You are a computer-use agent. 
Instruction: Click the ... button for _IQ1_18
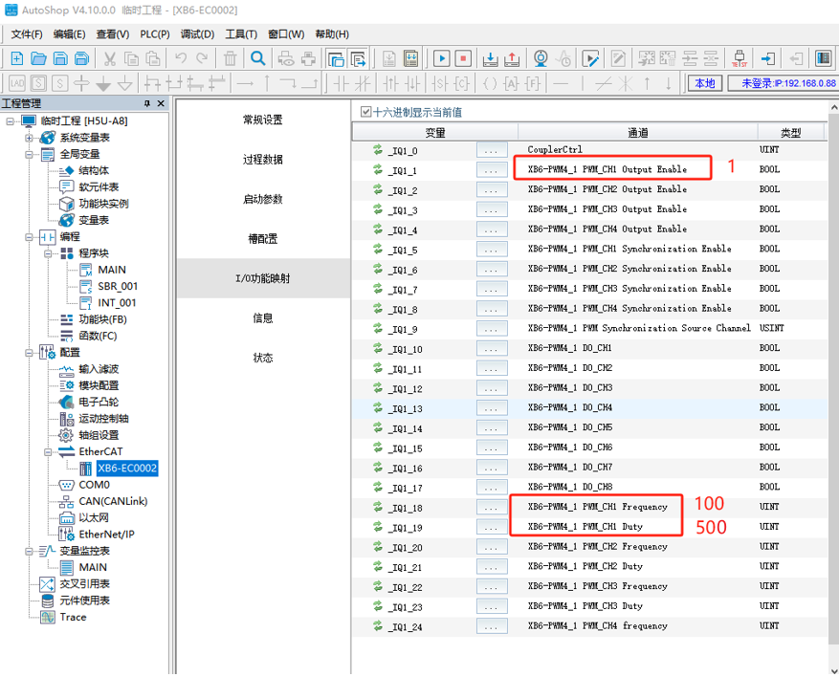(x=491, y=508)
